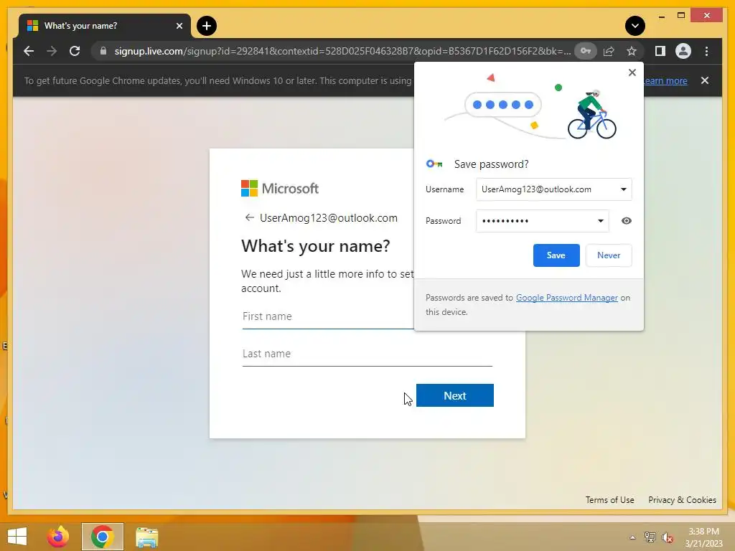Close the "What's your name?" tab

click(x=179, y=26)
